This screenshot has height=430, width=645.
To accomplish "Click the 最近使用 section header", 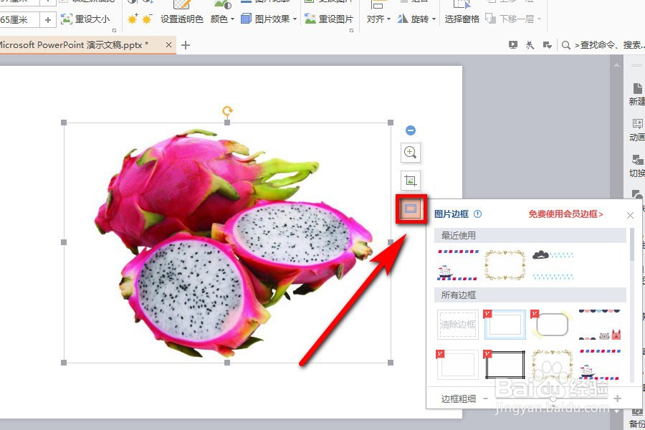I will pos(530,235).
